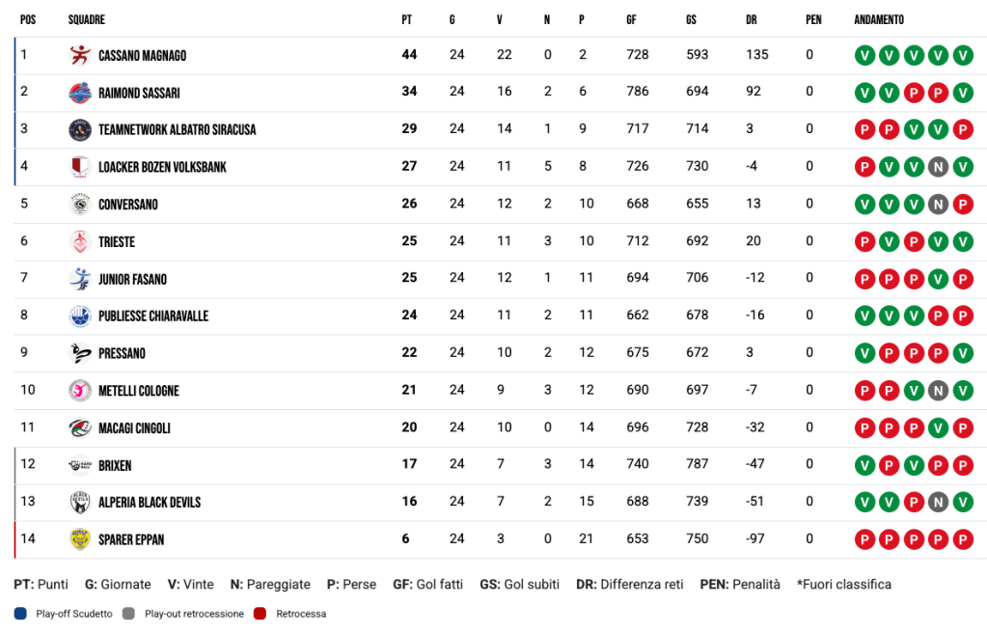Click the Sparer Eppan team logo

coord(80,539)
